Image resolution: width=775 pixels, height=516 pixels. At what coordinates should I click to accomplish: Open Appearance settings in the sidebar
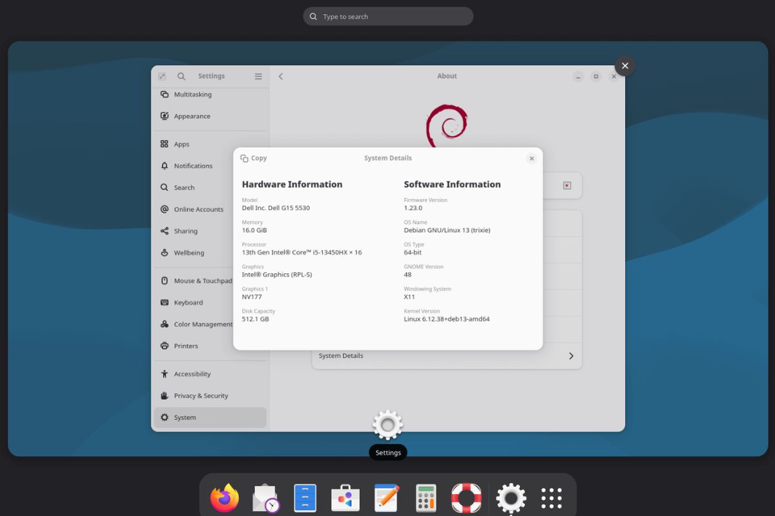coord(210,116)
